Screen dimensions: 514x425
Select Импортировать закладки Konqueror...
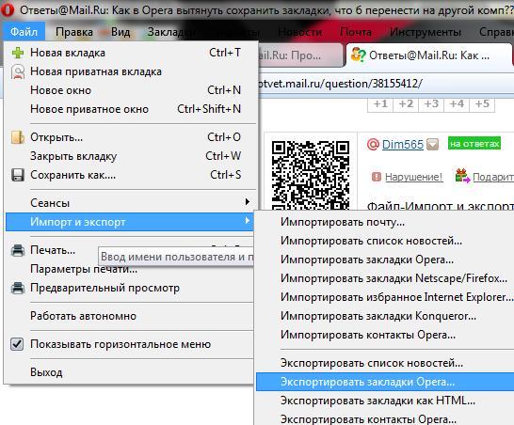pyautogui.click(x=385, y=316)
